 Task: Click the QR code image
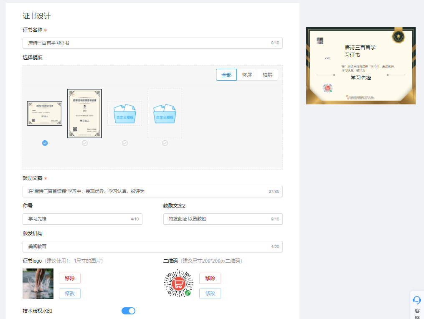click(178, 284)
